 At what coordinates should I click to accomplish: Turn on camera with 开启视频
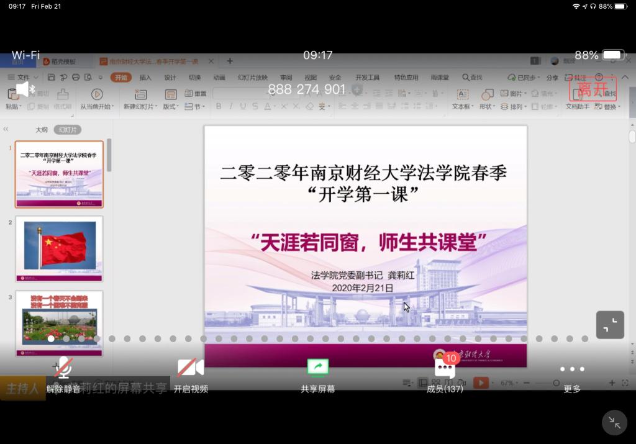coord(191,368)
